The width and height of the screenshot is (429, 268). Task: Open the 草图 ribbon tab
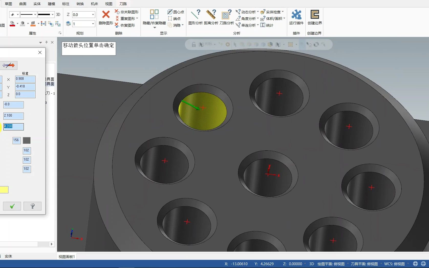pos(8,4)
